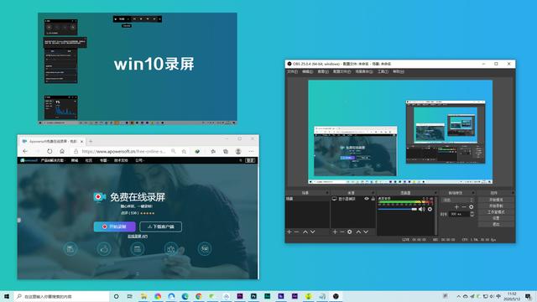Pop out the OBS mixer dock

pyautogui.click(x=435, y=193)
